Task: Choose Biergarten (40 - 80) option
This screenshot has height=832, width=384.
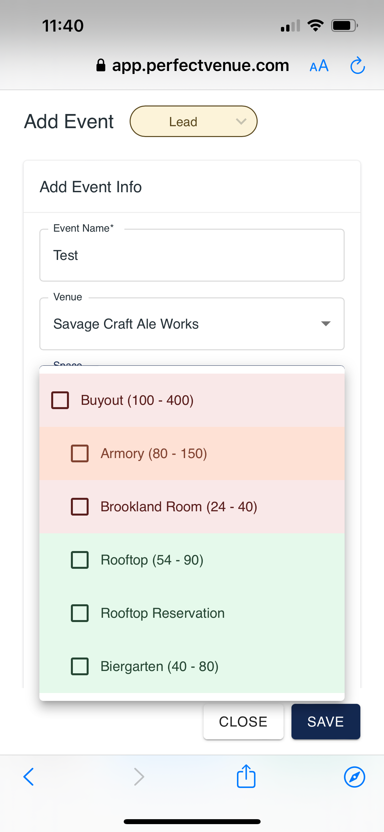Action: [192, 666]
